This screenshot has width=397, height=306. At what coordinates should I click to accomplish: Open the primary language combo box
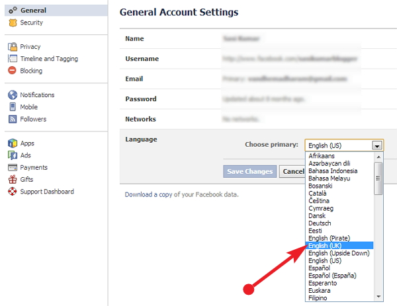344,145
